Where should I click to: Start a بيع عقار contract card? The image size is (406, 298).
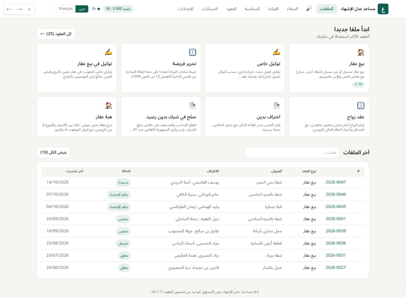(x=329, y=68)
